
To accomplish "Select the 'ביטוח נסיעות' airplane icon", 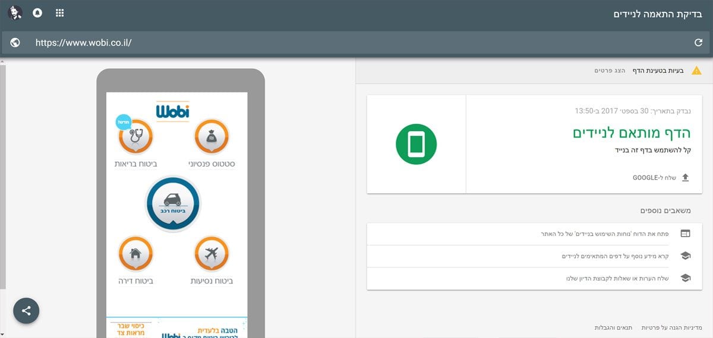I will [x=212, y=254].
